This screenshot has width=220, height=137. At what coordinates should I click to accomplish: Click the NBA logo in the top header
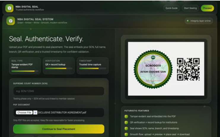pyautogui.click(x=9, y=8)
